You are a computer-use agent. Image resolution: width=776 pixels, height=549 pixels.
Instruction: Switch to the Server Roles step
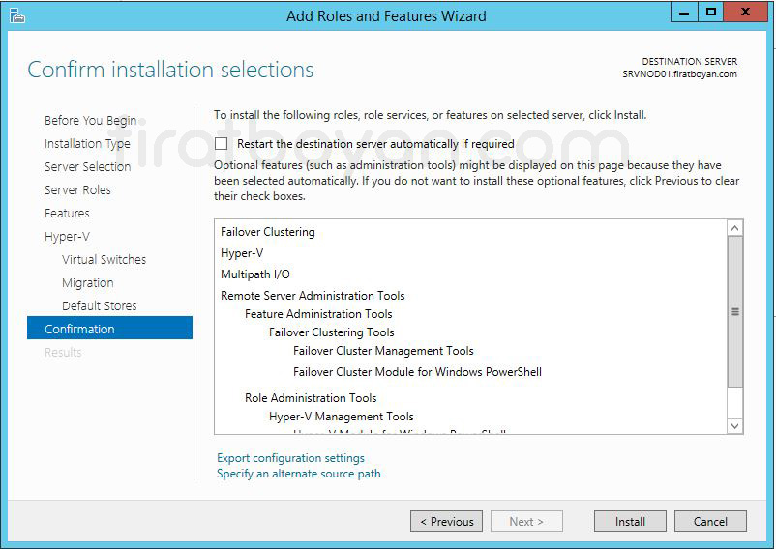77,190
